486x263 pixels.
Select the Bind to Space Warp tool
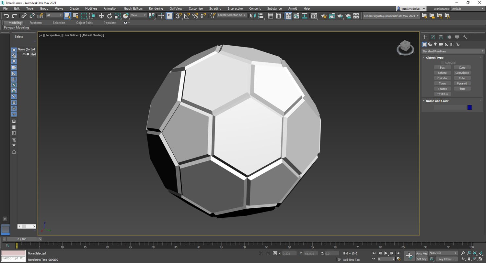[40, 16]
